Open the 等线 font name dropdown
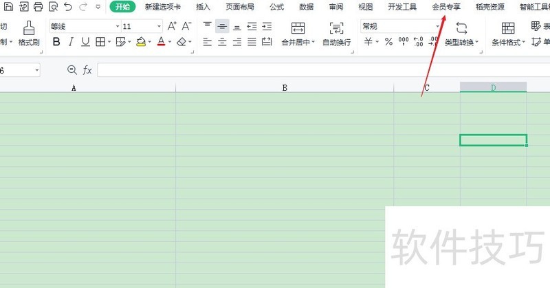Image resolution: width=550 pixels, height=288 pixels. [x=118, y=26]
